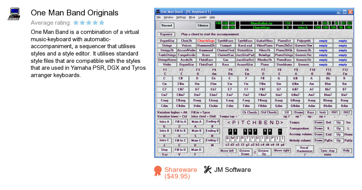Click the Octave Up button

(263, 152)
